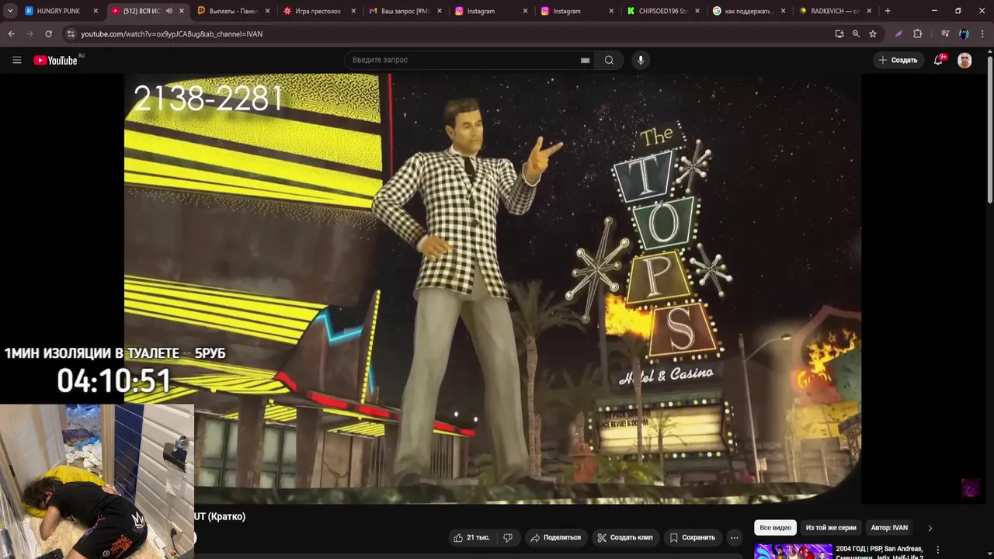Switch to first Instagram tab

point(489,11)
